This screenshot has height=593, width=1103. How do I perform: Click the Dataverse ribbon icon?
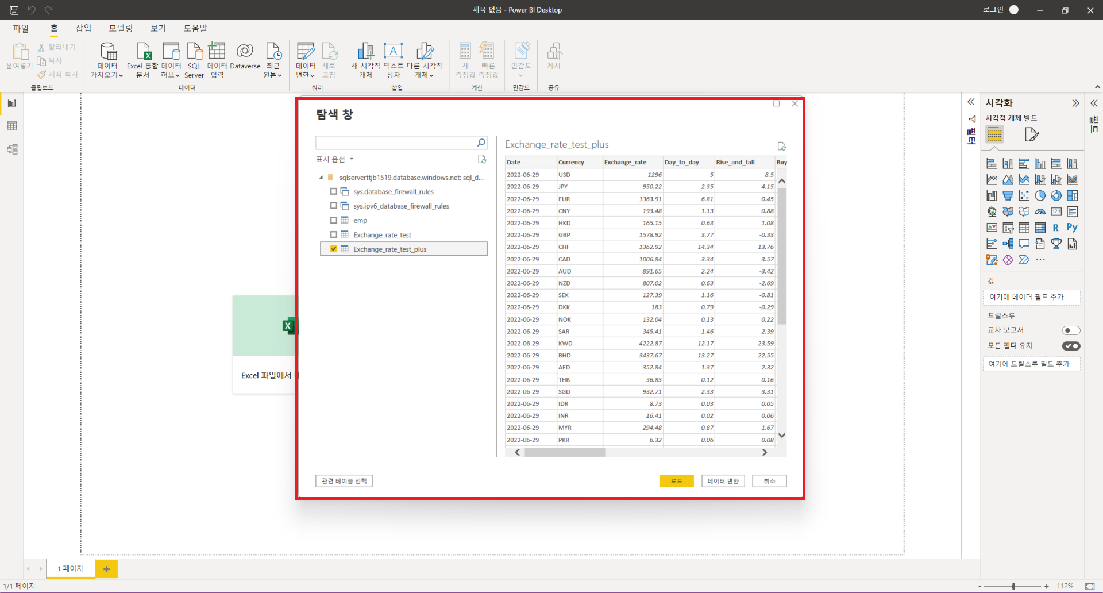point(245,56)
